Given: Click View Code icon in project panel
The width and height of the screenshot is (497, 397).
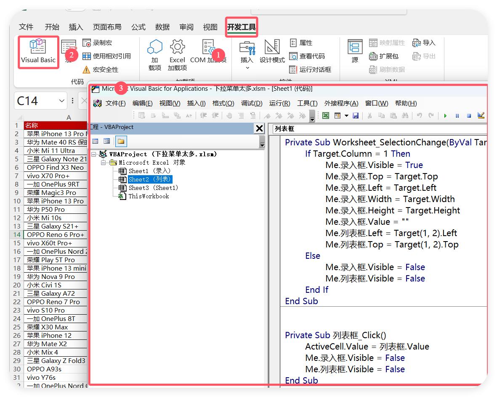Looking at the screenshot, I should pyautogui.click(x=96, y=141).
